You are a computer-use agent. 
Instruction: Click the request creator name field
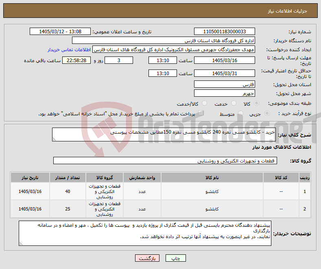[x=174, y=50]
